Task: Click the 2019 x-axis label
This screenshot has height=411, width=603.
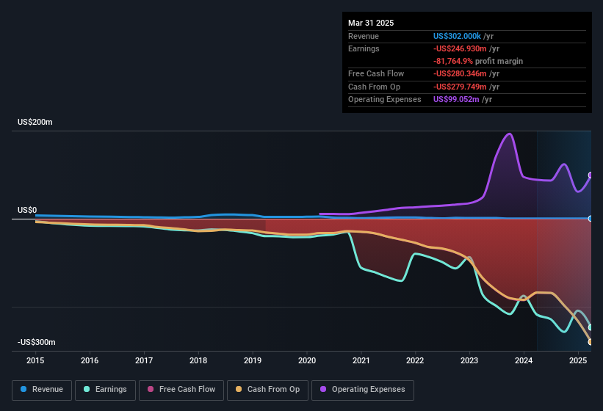Action: click(253, 360)
